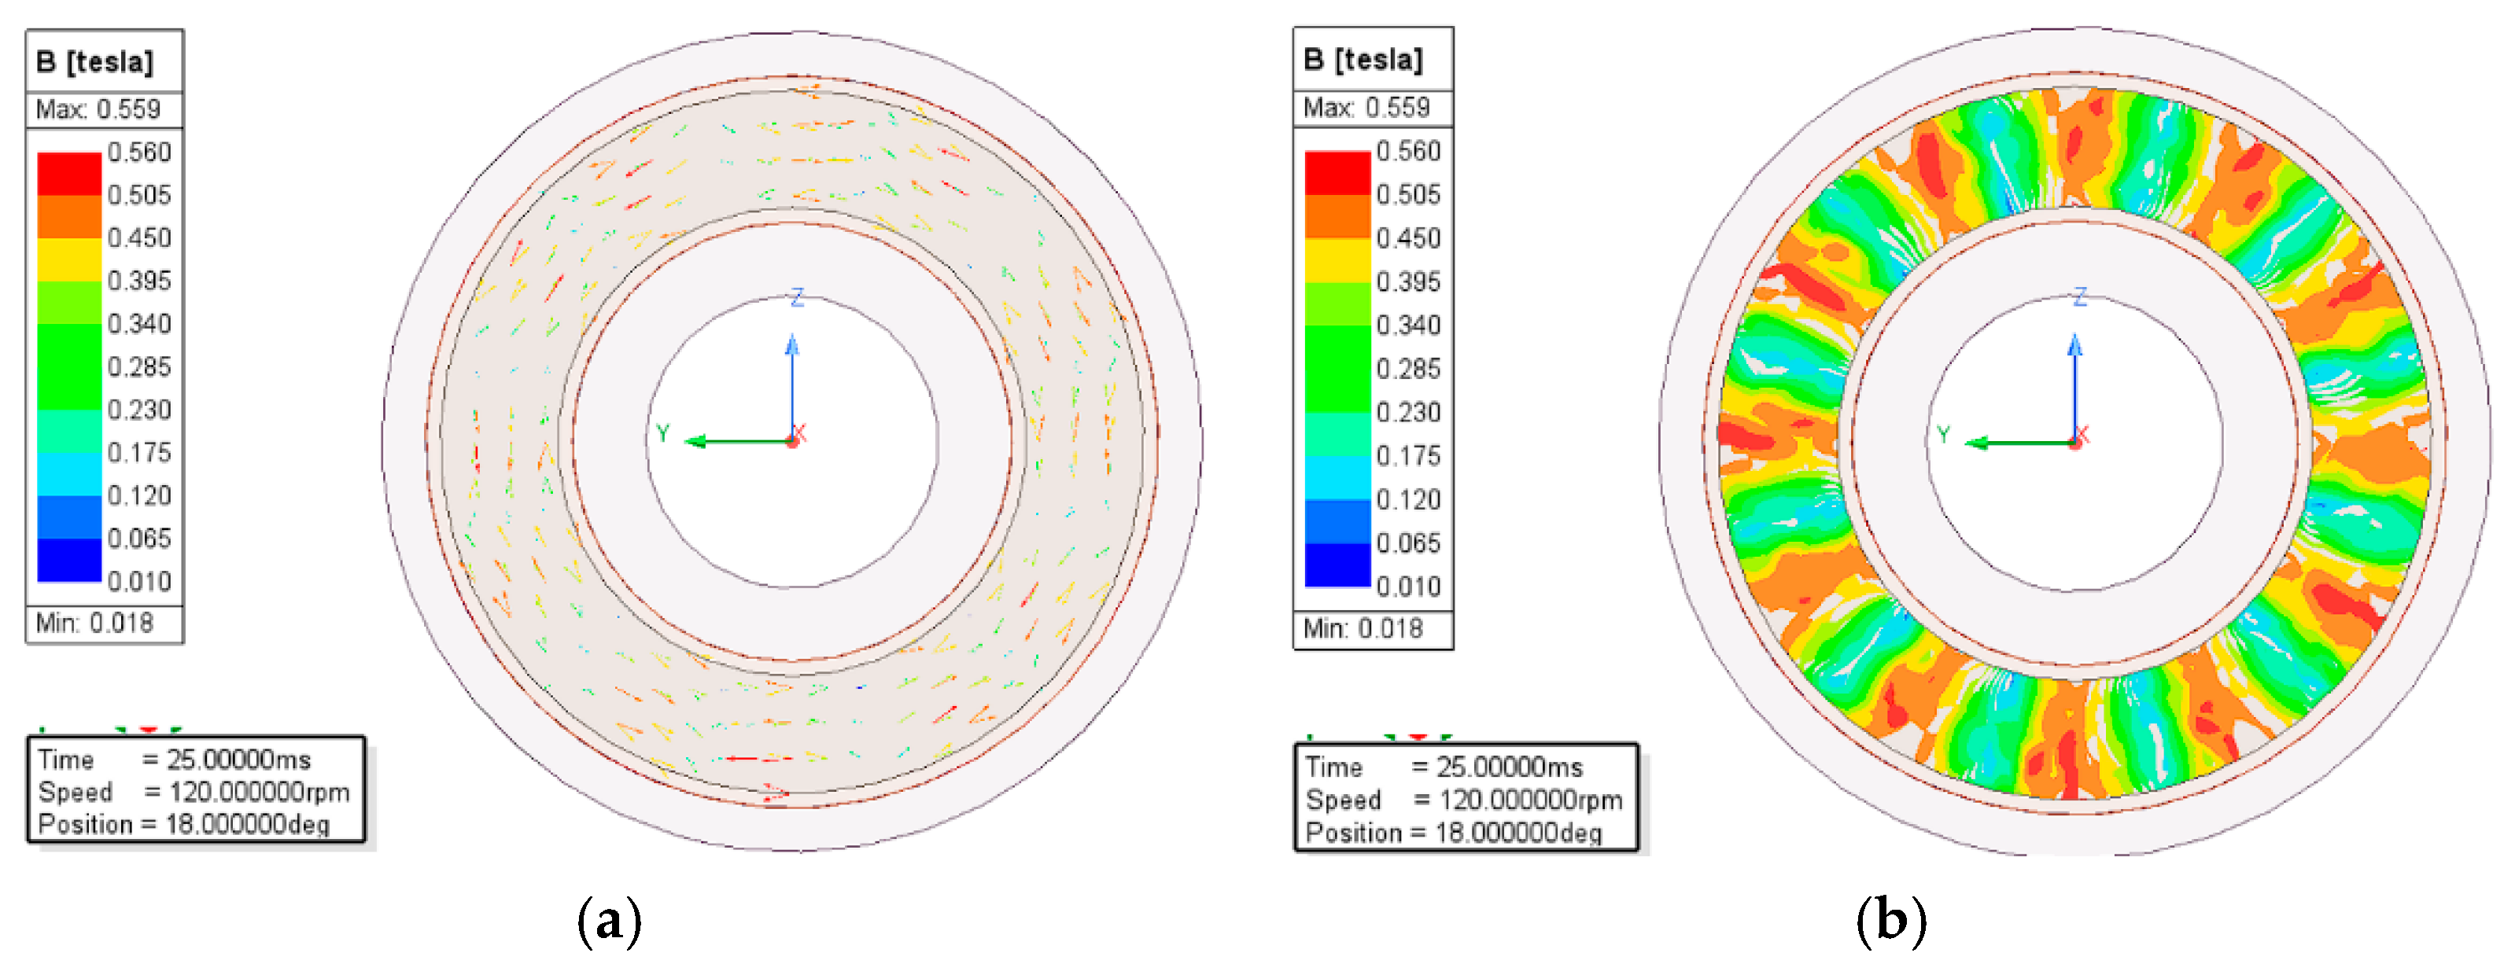Click the Time value in the left info box
The width and height of the screenshot is (2515, 975).
[238, 760]
